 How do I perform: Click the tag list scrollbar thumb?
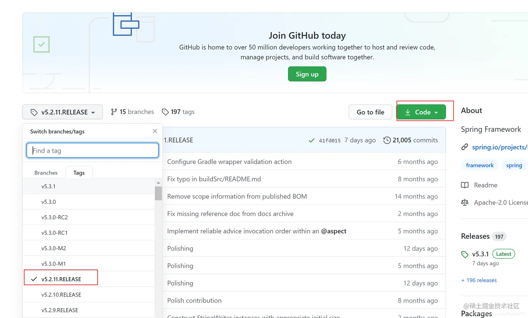point(158,193)
